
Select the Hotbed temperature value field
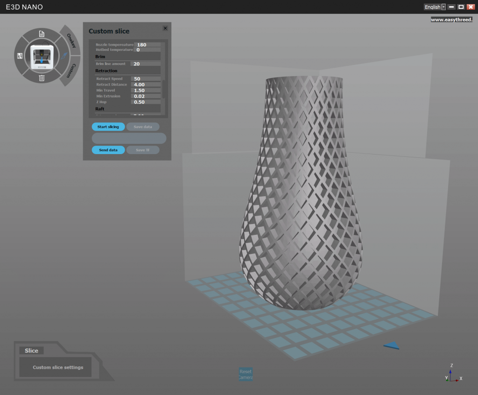pyautogui.click(x=148, y=49)
